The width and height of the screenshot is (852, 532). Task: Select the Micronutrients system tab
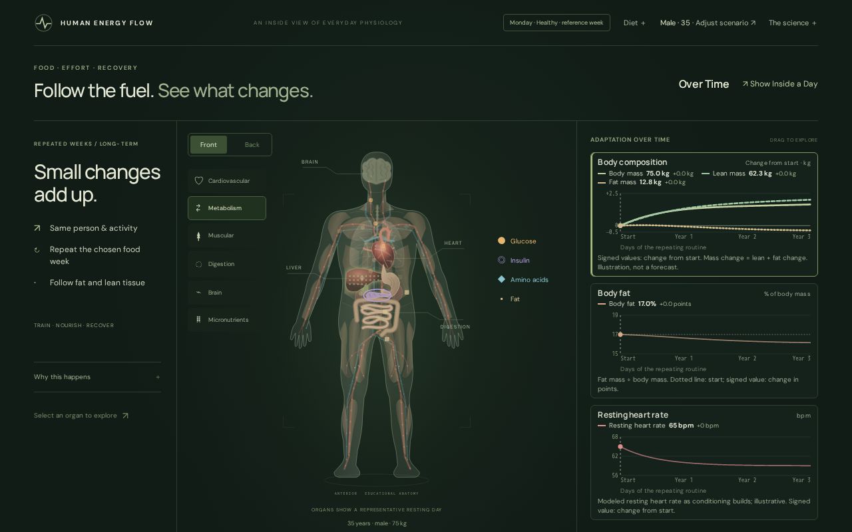click(x=227, y=320)
